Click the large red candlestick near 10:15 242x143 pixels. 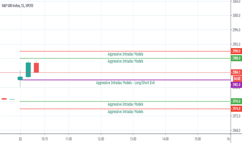click(x=36, y=68)
